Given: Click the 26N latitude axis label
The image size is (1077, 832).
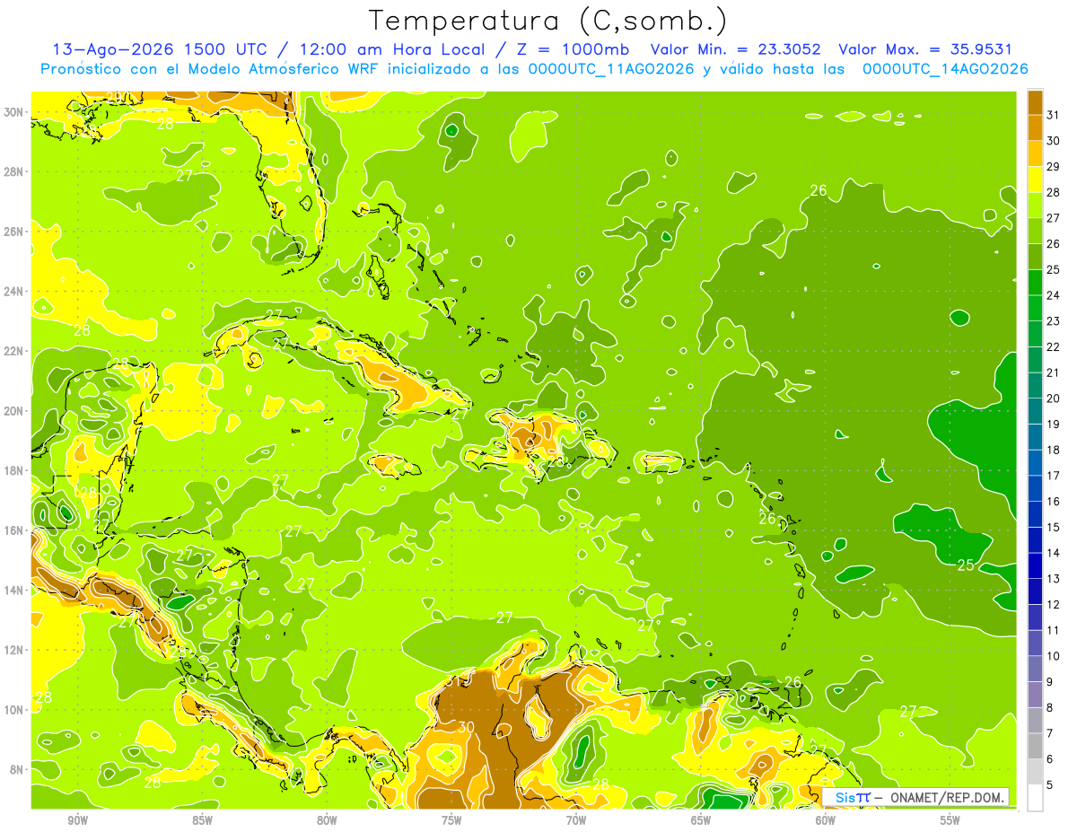Looking at the screenshot, I should [x=14, y=231].
